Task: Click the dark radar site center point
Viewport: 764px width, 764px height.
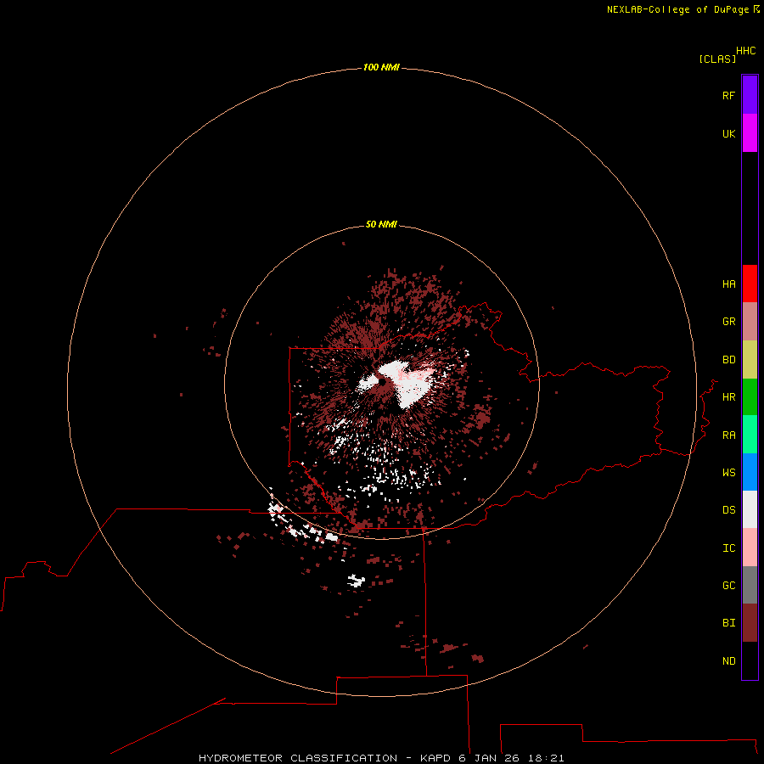Action: click(x=383, y=383)
